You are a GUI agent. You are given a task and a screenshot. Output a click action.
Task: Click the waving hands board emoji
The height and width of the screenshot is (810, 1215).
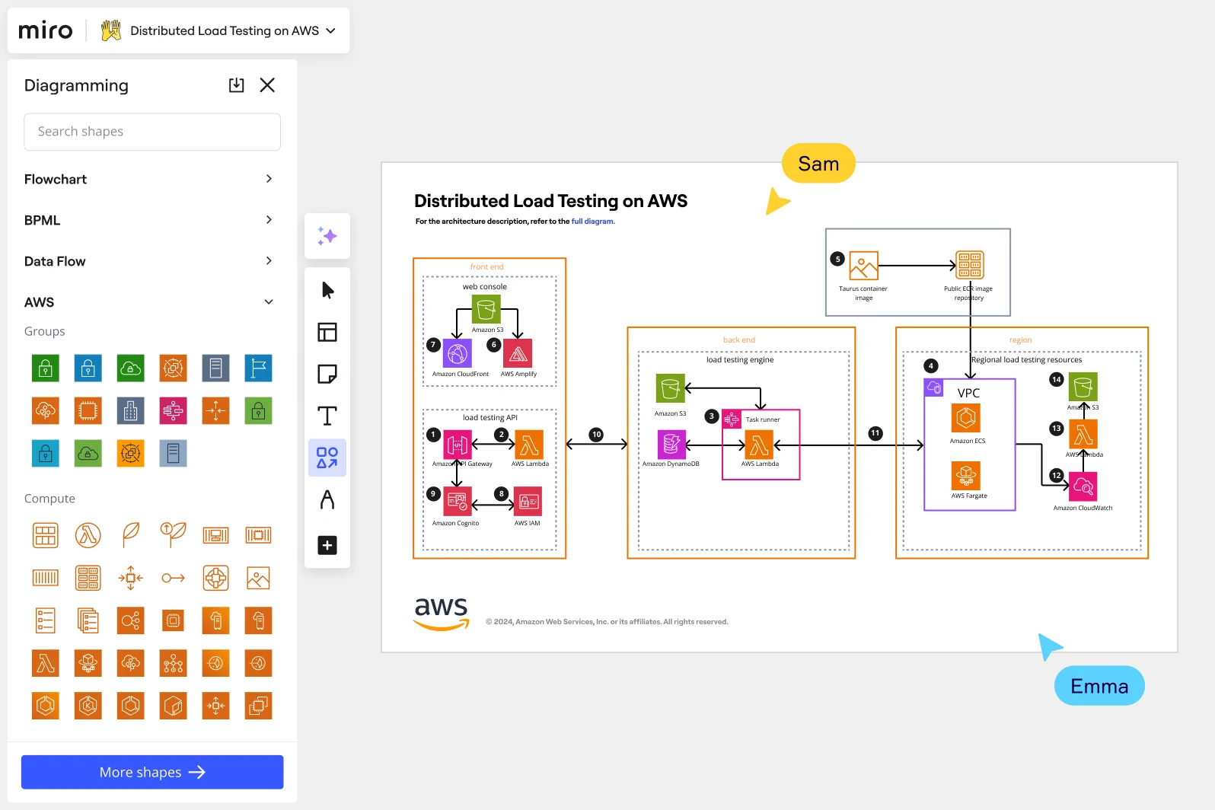[x=111, y=30]
